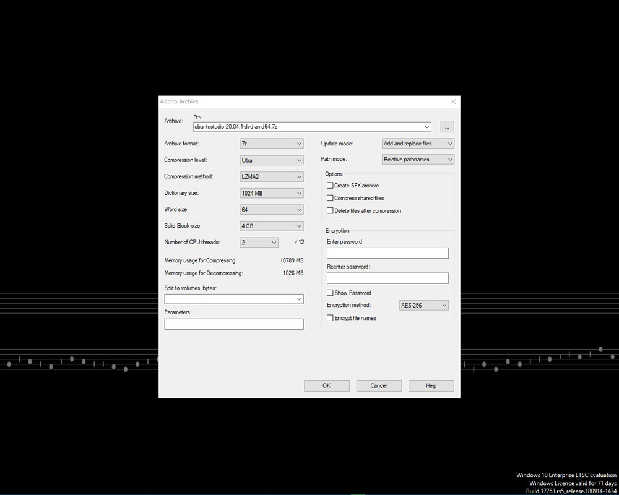Click the Cancel button
The image size is (619, 495).
pyautogui.click(x=379, y=385)
